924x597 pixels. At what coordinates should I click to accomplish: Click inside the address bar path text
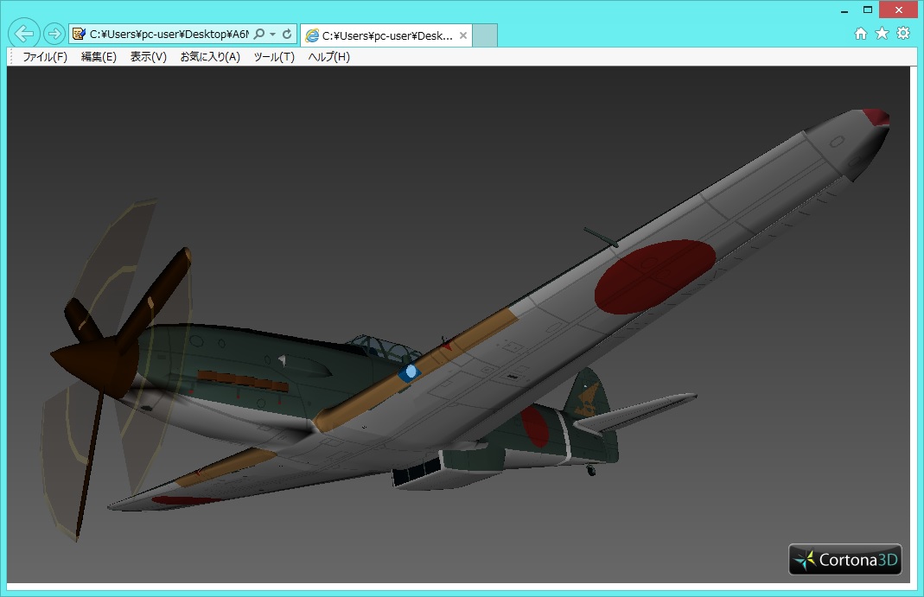(x=169, y=34)
